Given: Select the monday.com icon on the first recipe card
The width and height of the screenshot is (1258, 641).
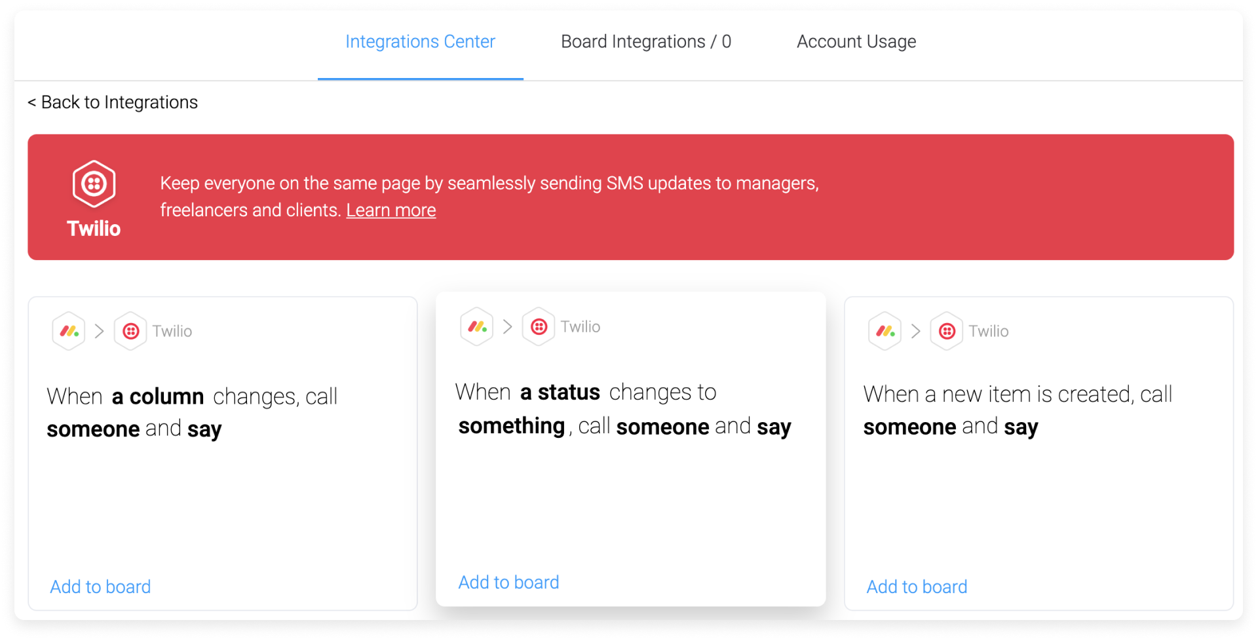Looking at the screenshot, I should [x=69, y=331].
